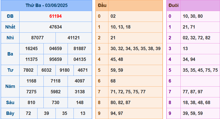Click the Nhì result 87077
The image size is (220, 119).
38,38
